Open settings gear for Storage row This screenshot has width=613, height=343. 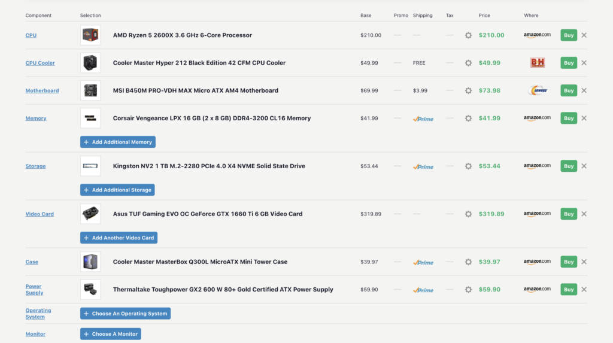[468, 166]
